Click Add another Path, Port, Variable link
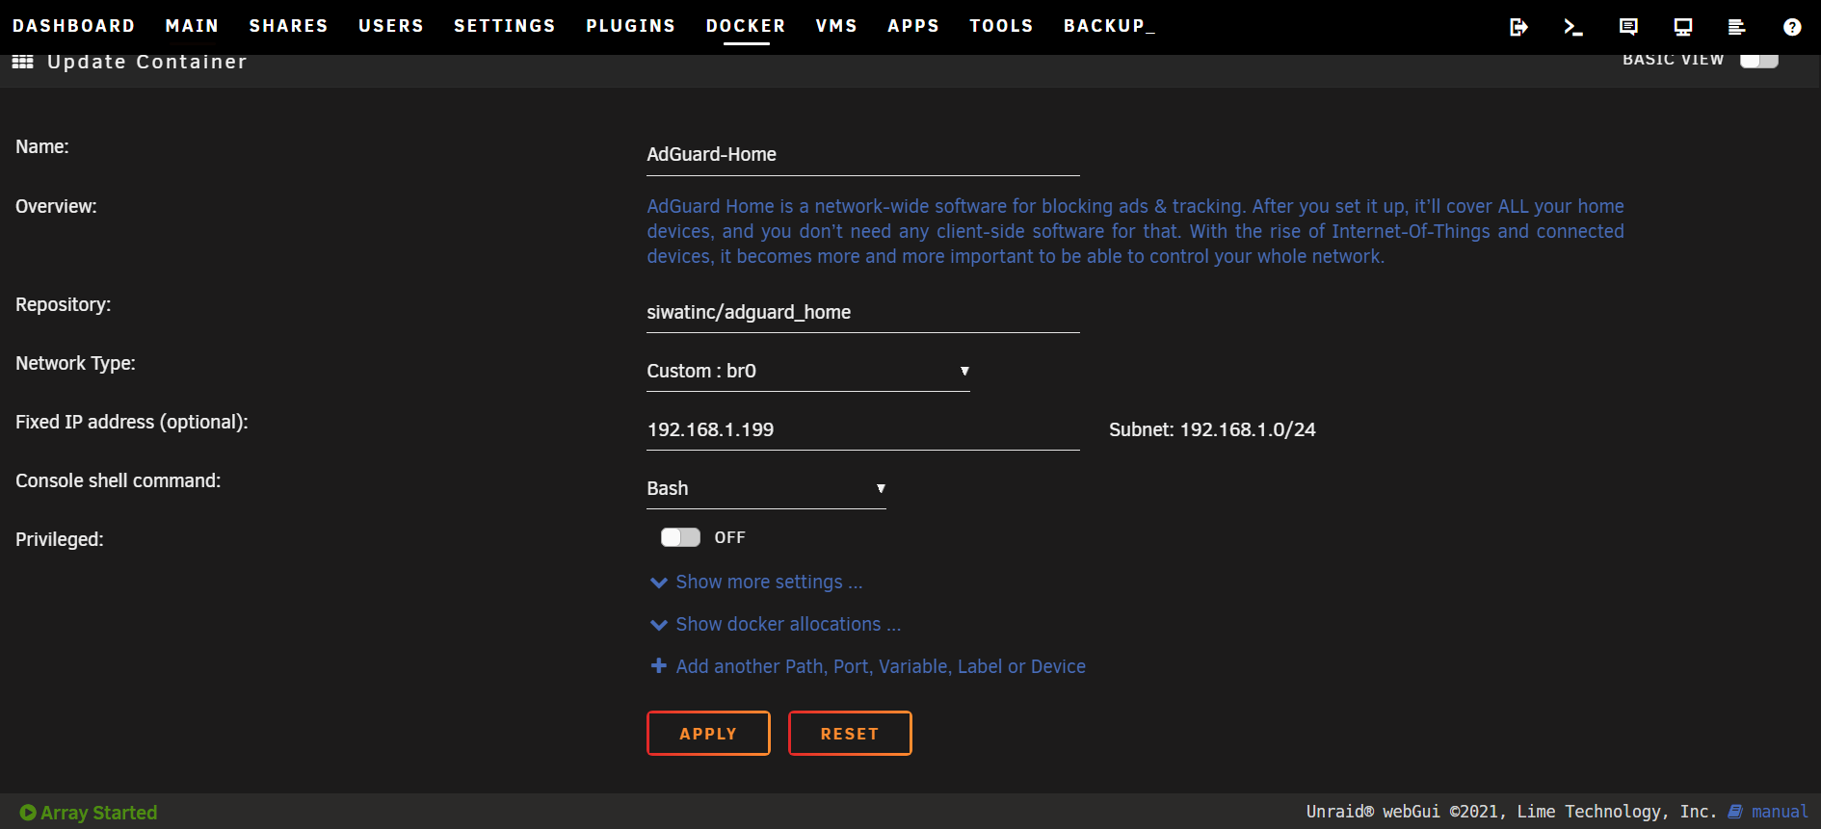The image size is (1821, 829). coord(881,666)
